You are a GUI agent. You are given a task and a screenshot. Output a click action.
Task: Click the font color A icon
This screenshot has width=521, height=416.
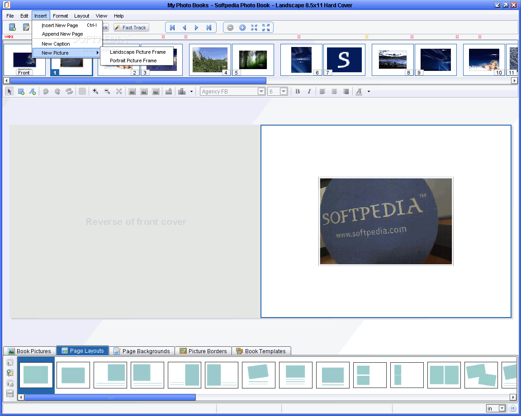(x=359, y=92)
